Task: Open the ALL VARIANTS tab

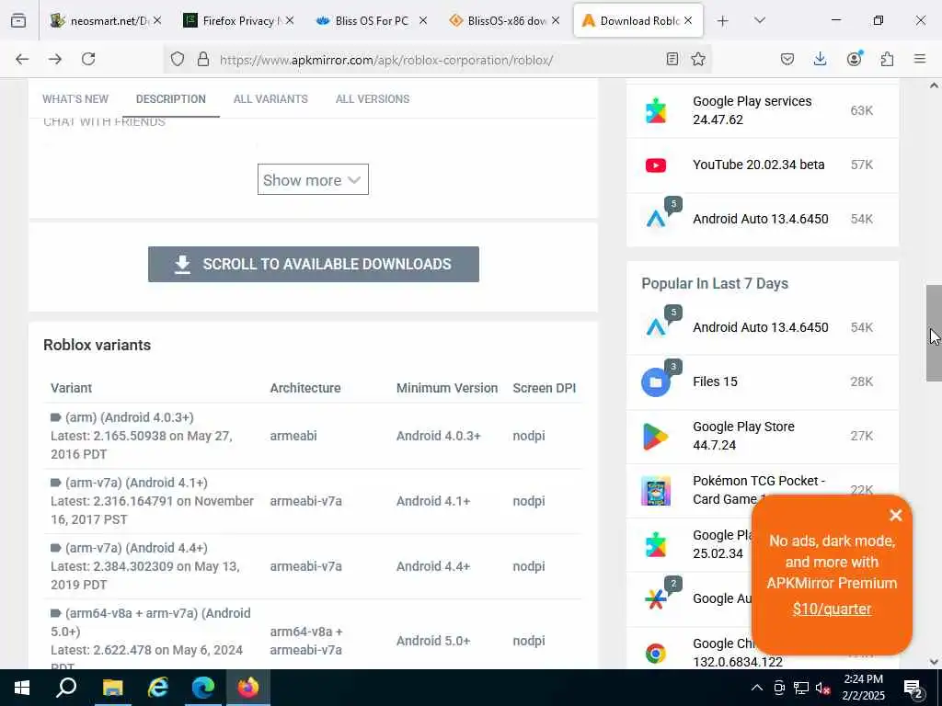Action: point(270,99)
